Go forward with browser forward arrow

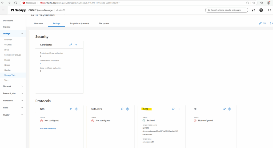tap(9, 3)
